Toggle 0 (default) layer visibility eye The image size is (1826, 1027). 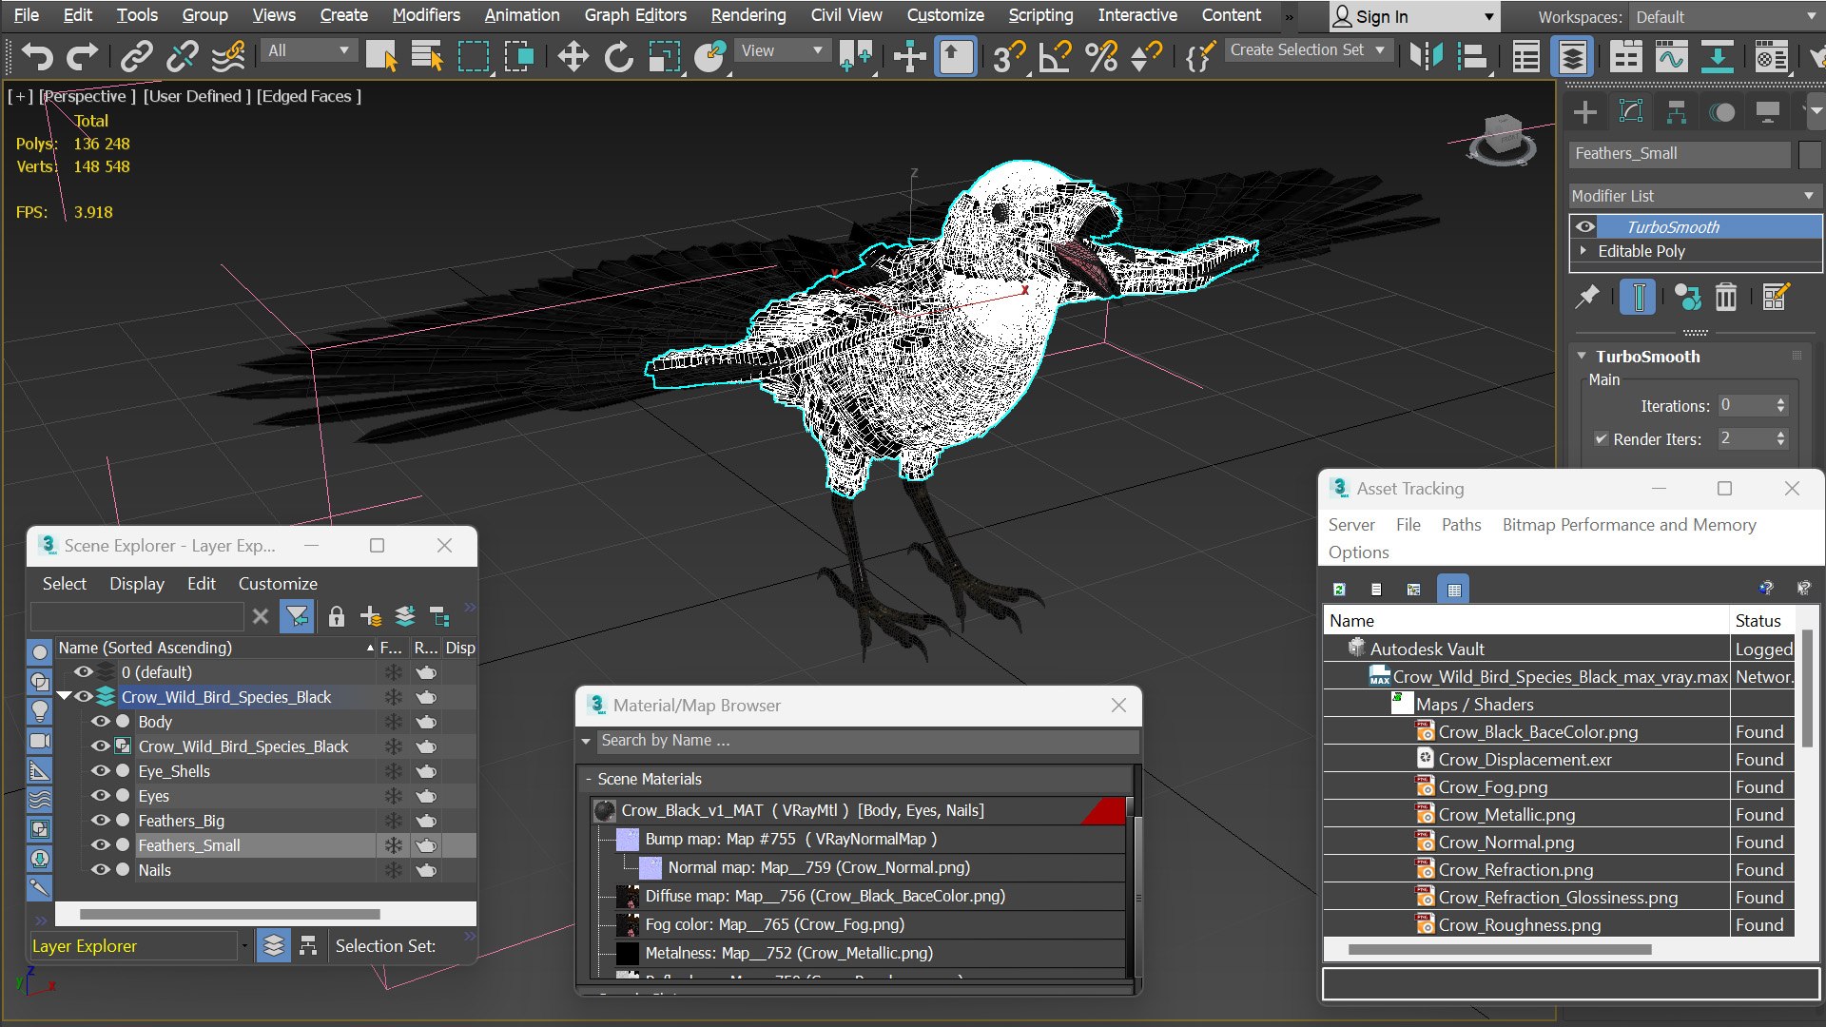(x=84, y=672)
